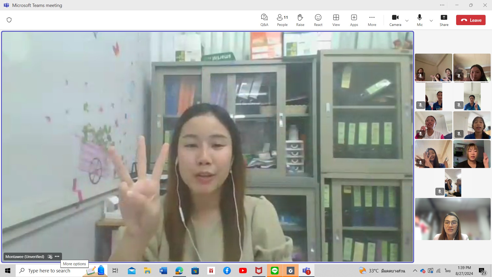This screenshot has width=492, height=277.
Task: Click the Share screen icon
Action: point(444,20)
